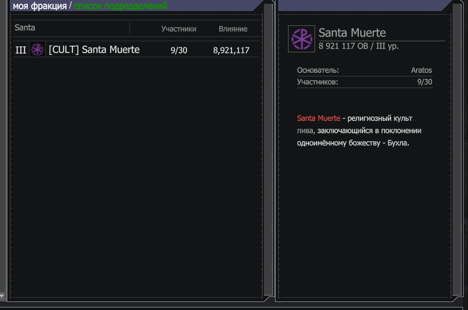
Task: Click the 9/30 members value in list row
Action: coord(179,51)
